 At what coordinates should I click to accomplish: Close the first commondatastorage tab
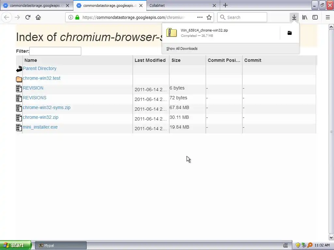[x=68, y=6]
